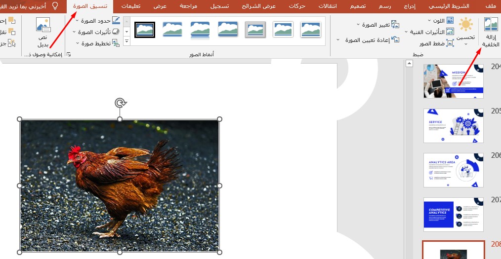This screenshot has width=501, height=259.
Task: Click the Artistic Effects (التأثيرات الفنية) icon
Action: click(450, 32)
